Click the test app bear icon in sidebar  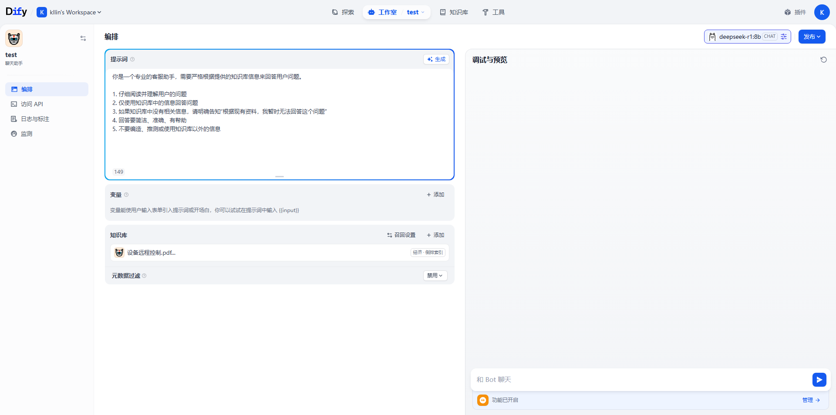tap(14, 38)
